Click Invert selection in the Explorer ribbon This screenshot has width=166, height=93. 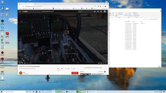point(136,16)
